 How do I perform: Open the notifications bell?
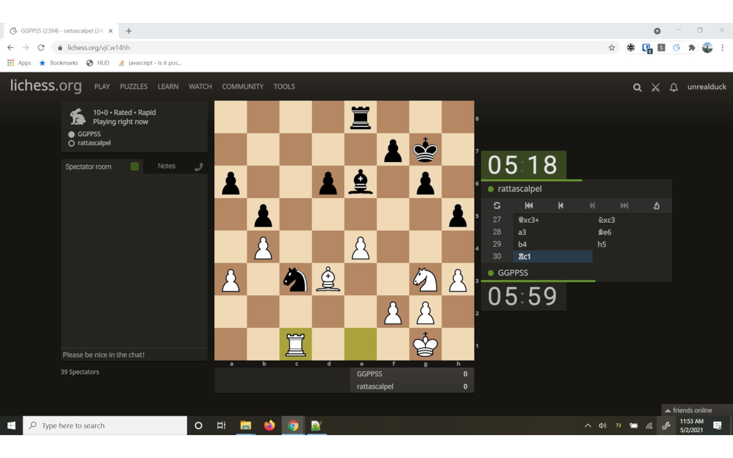pos(673,88)
